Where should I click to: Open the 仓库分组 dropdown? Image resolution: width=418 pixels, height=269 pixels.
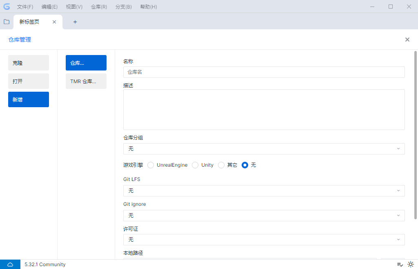[x=264, y=149]
